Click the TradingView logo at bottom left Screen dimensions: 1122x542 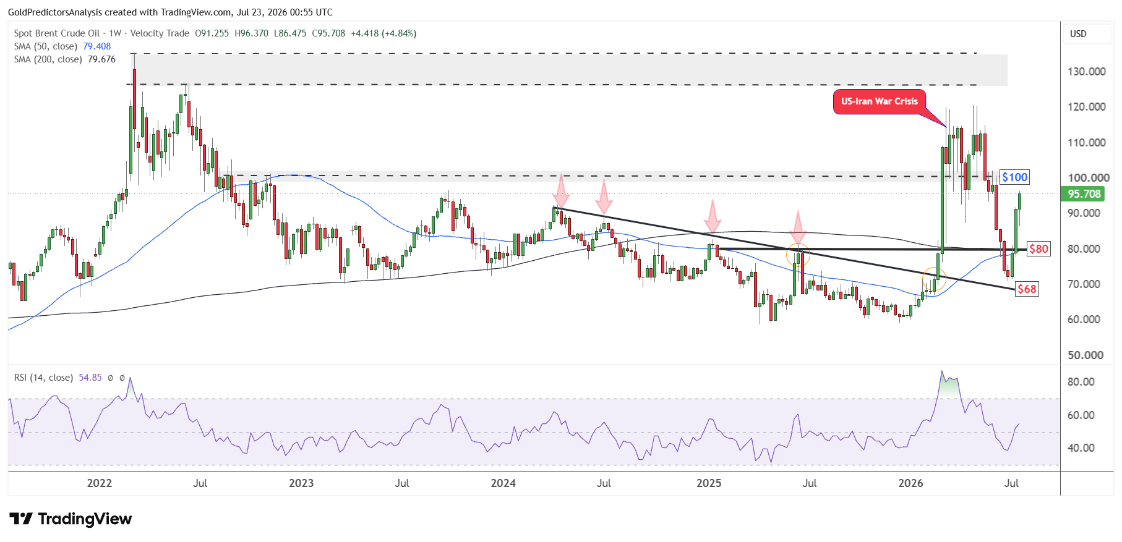[x=71, y=519]
